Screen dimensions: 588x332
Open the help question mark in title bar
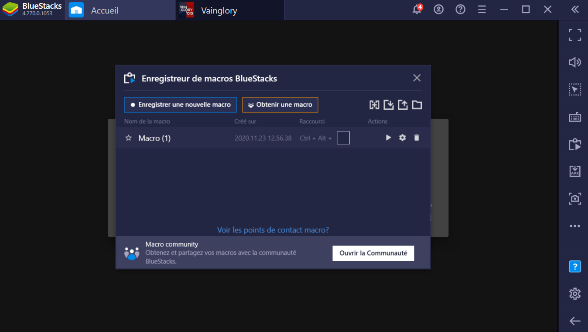tap(461, 9)
